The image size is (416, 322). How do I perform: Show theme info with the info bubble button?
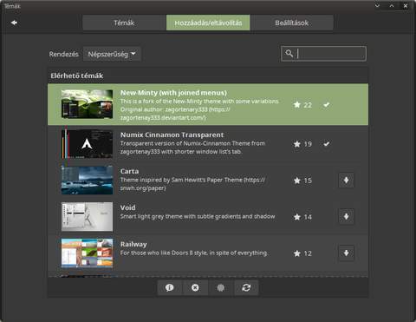point(170,287)
